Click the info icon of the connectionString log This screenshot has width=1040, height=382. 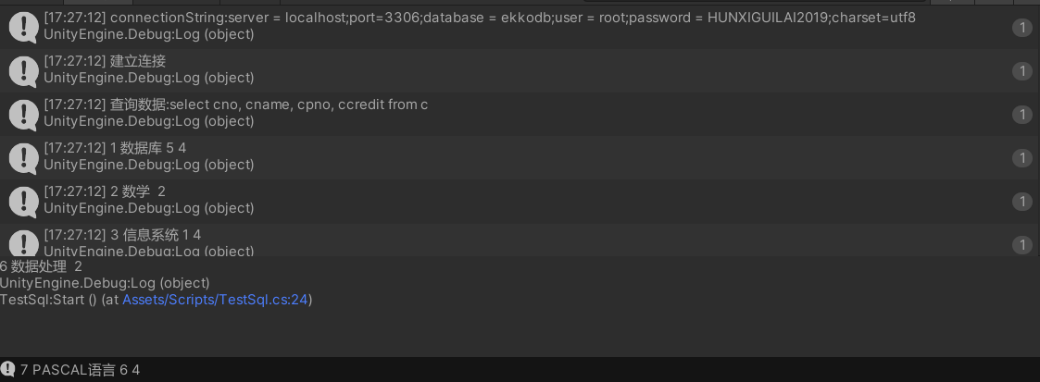pyautogui.click(x=23, y=27)
